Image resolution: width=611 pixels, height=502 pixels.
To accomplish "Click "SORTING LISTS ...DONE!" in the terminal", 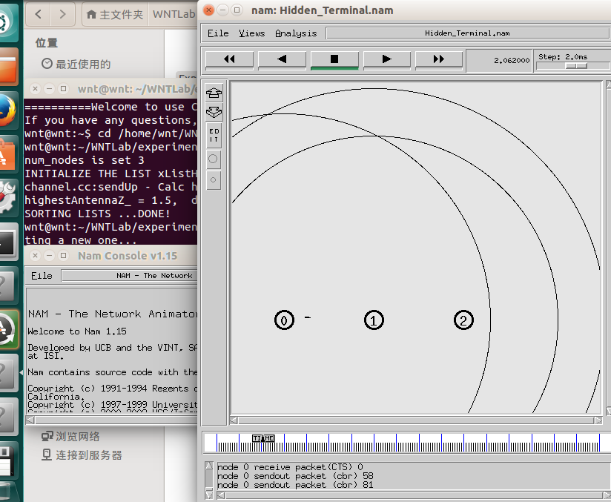I will click(x=97, y=214).
